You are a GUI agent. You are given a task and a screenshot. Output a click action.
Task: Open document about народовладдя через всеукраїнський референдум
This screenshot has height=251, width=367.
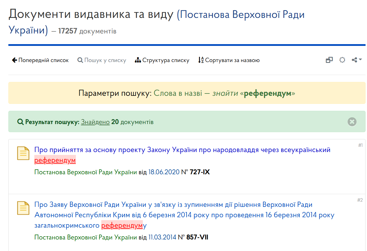pos(182,150)
